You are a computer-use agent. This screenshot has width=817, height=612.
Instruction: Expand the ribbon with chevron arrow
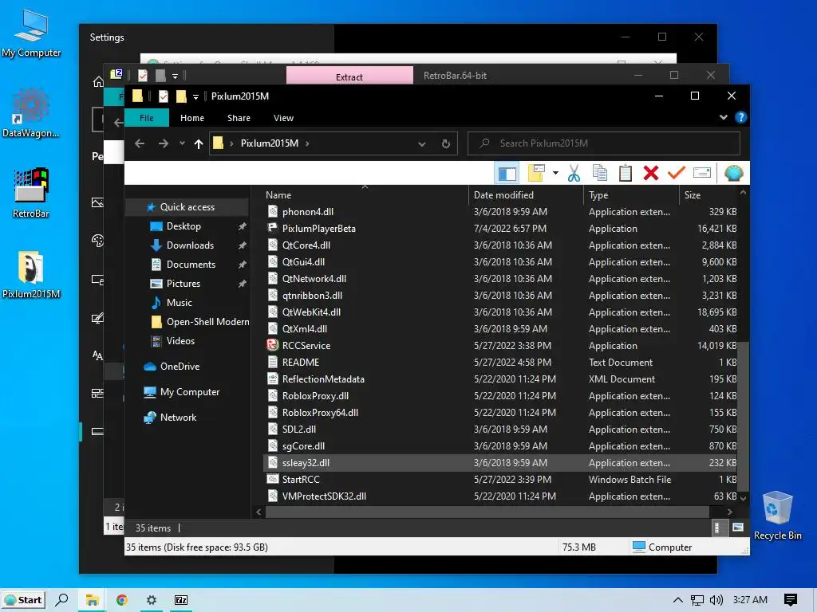click(x=723, y=118)
